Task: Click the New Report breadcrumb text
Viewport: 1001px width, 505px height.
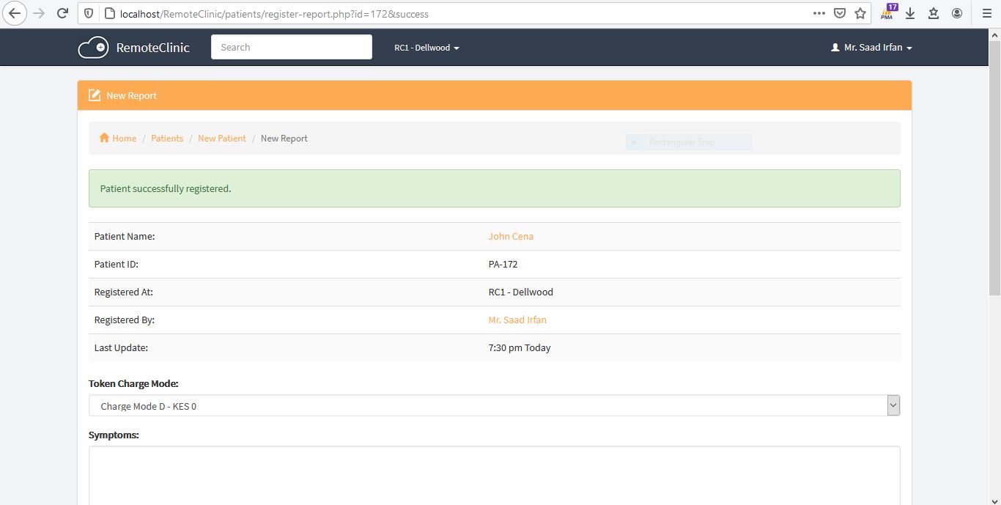Action: coord(284,138)
